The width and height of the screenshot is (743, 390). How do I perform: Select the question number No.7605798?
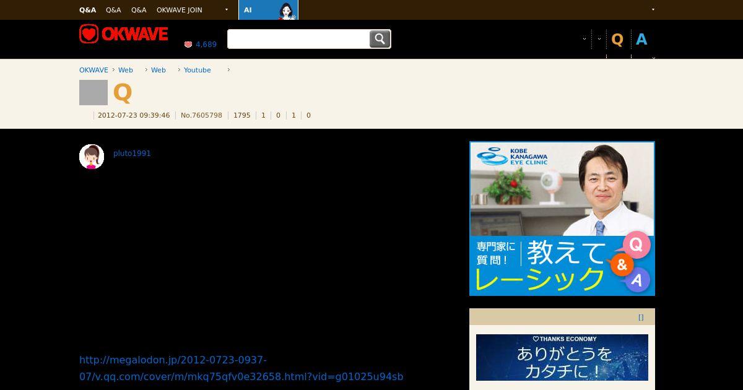coord(201,115)
